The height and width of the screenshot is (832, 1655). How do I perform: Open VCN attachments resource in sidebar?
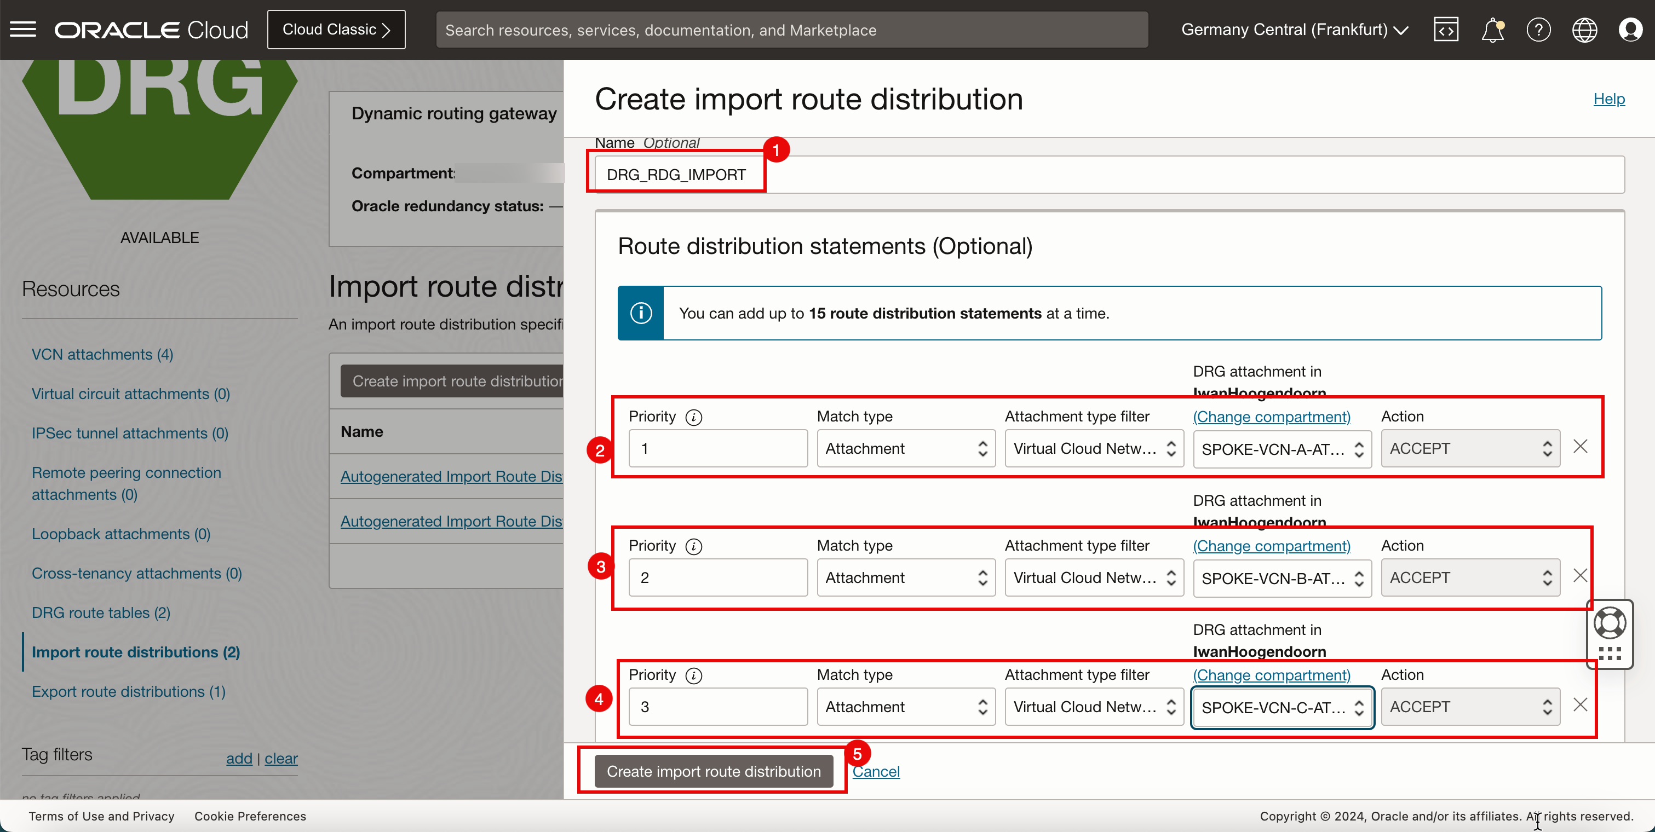pos(102,354)
